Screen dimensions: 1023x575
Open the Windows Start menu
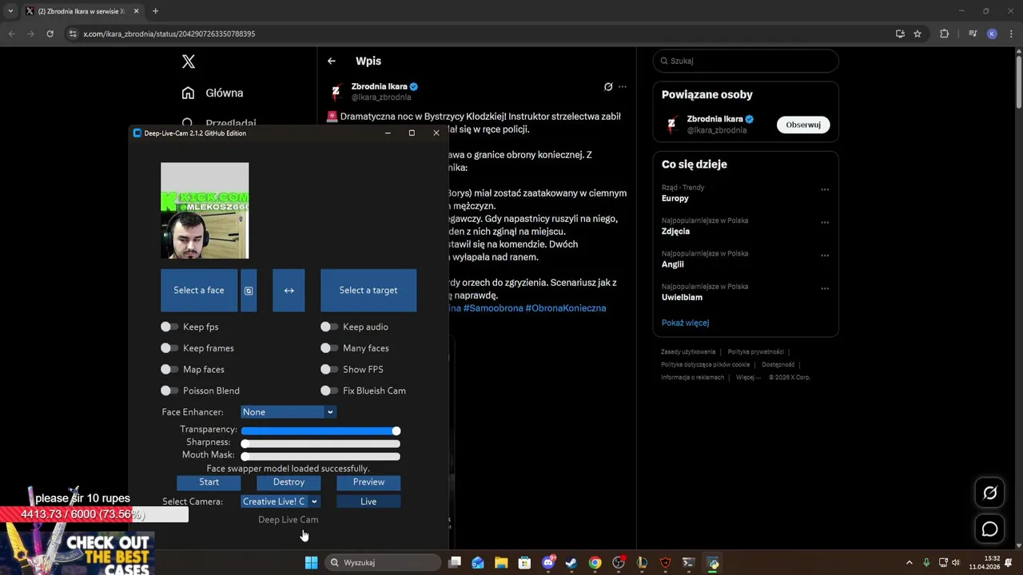pos(311,562)
